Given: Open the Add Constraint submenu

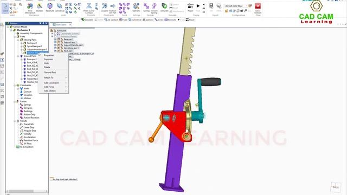Looking at the screenshot, I should (x=53, y=83).
